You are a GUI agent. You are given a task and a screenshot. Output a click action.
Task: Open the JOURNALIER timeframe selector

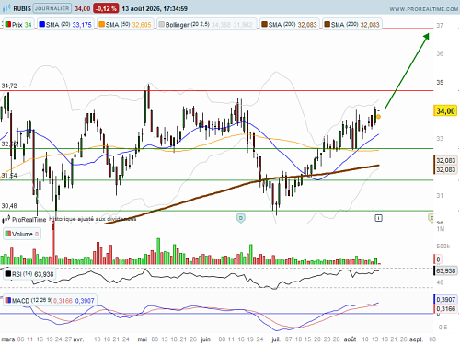52,8
